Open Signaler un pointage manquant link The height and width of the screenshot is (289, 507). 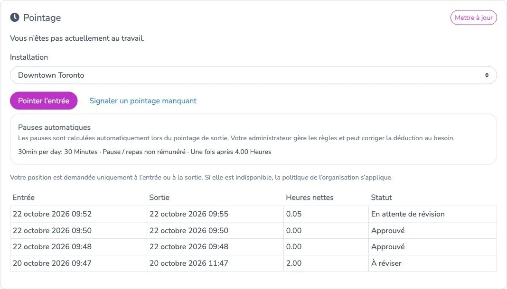(143, 100)
